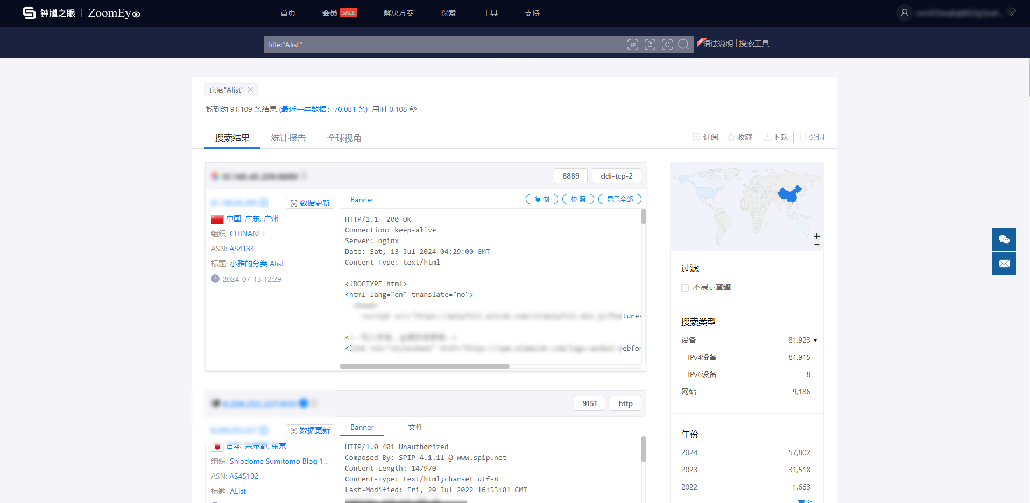Screen dimensions: 1030x503
Task: Click the C-segment search icon in search bar
Action: (x=667, y=45)
